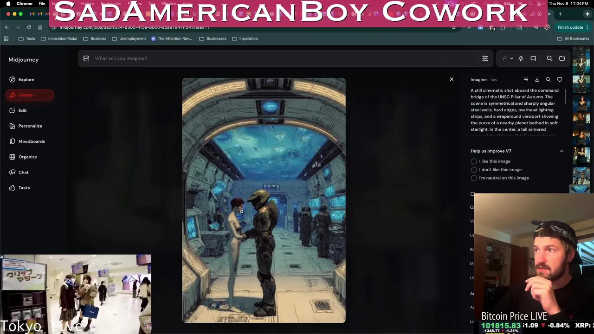This screenshot has width=594, height=334.
Task: Open the Chrome menu in the menu bar
Action: click(x=25, y=3)
